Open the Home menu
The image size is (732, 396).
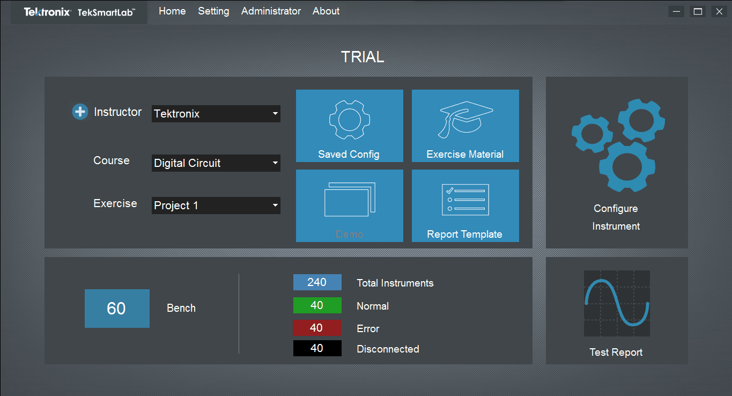click(172, 11)
